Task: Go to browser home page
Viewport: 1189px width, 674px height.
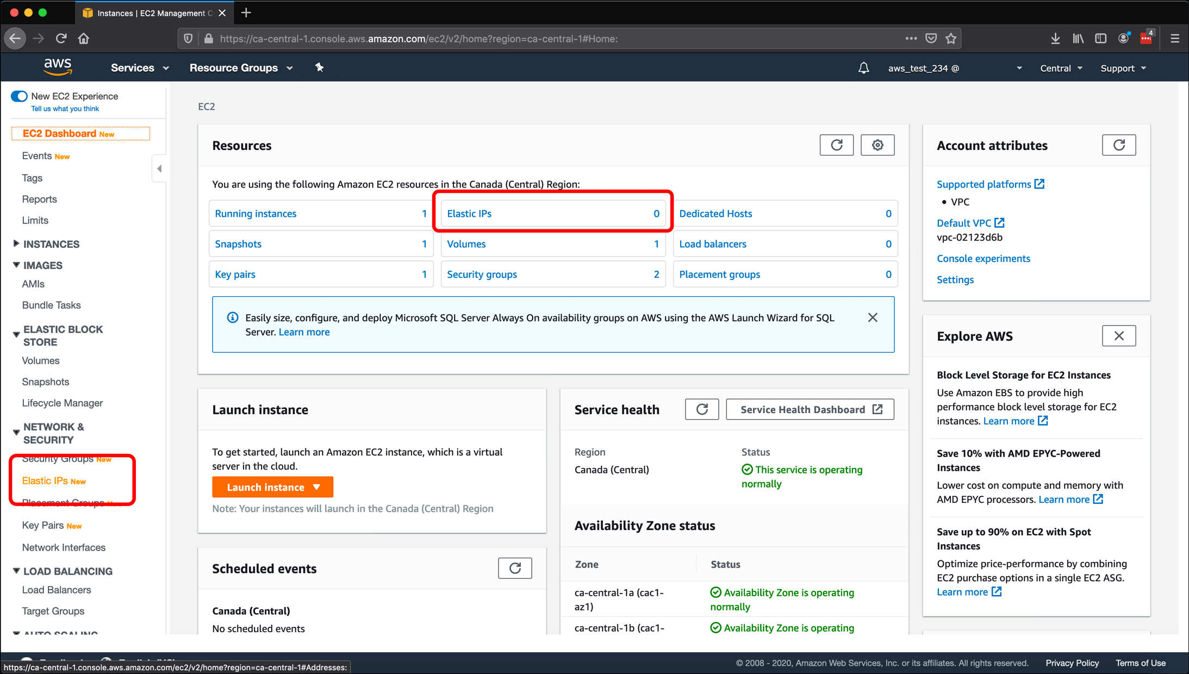Action: [83, 39]
